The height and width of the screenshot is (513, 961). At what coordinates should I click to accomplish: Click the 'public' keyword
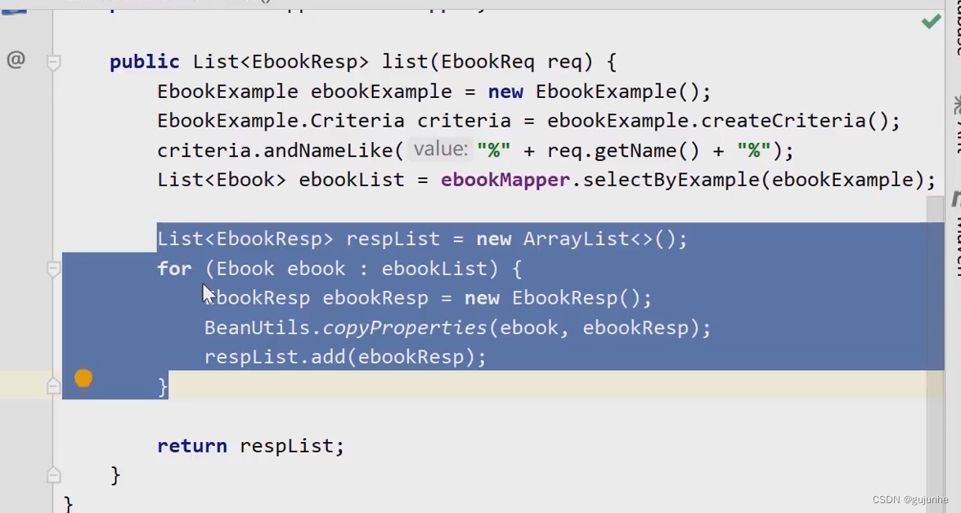pyautogui.click(x=145, y=62)
